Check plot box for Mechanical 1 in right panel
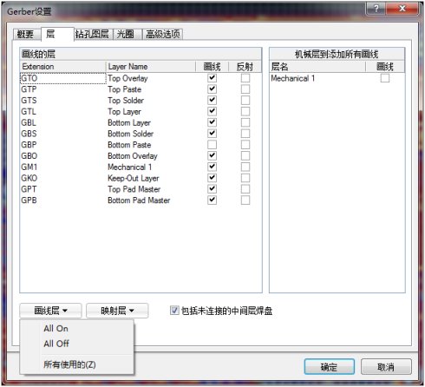425x387 pixels. coord(385,78)
